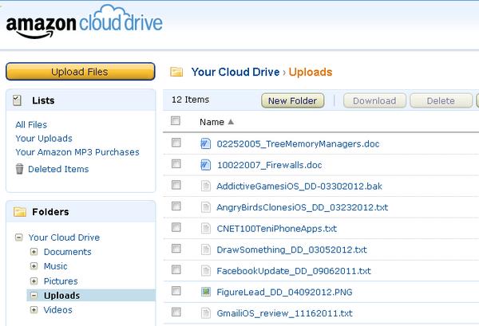The height and width of the screenshot is (326, 479).
Task: Sort by the Name column header
Action: [212, 122]
